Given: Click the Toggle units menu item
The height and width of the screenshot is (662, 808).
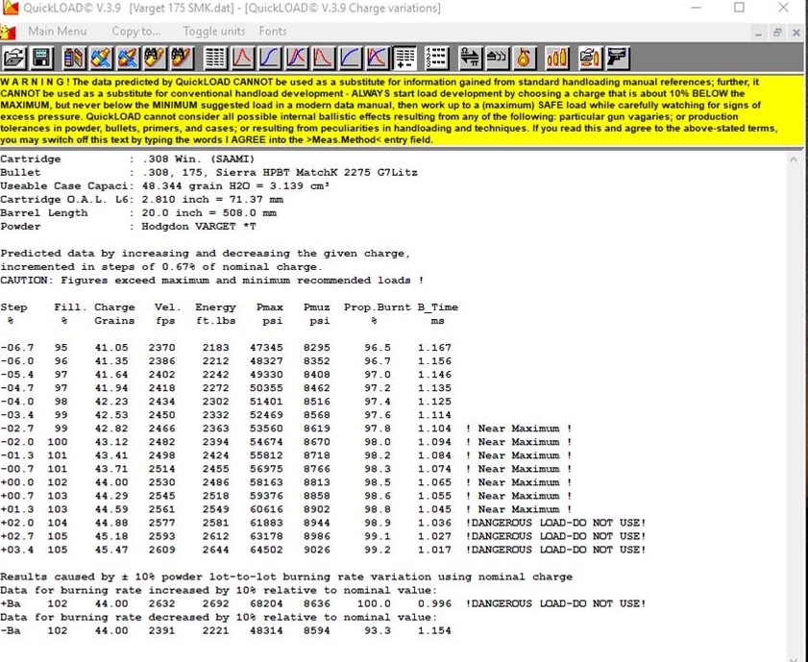Looking at the screenshot, I should 214,32.
